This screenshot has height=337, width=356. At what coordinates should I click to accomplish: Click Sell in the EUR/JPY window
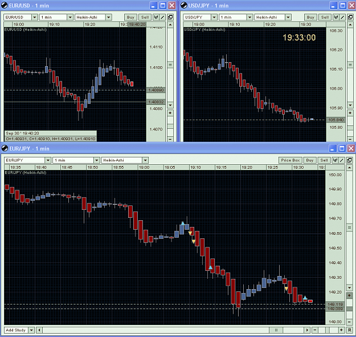324,160
